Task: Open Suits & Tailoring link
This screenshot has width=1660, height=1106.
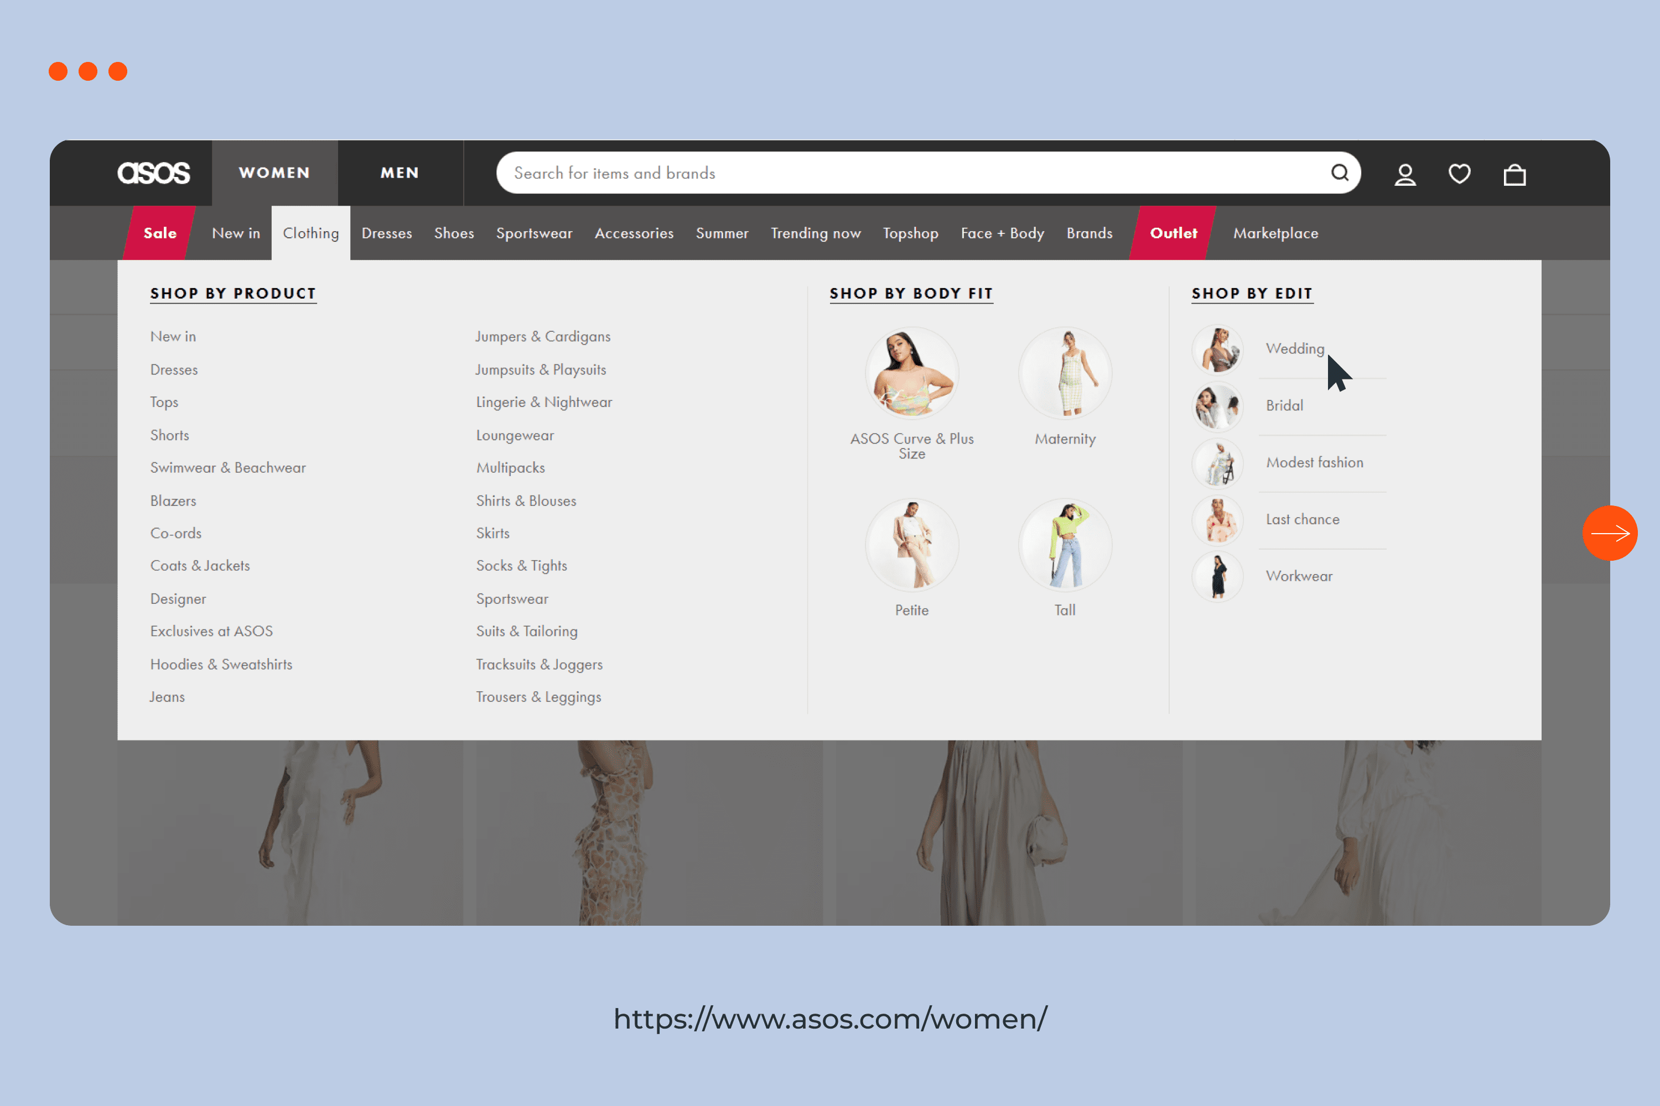Action: coord(527,632)
